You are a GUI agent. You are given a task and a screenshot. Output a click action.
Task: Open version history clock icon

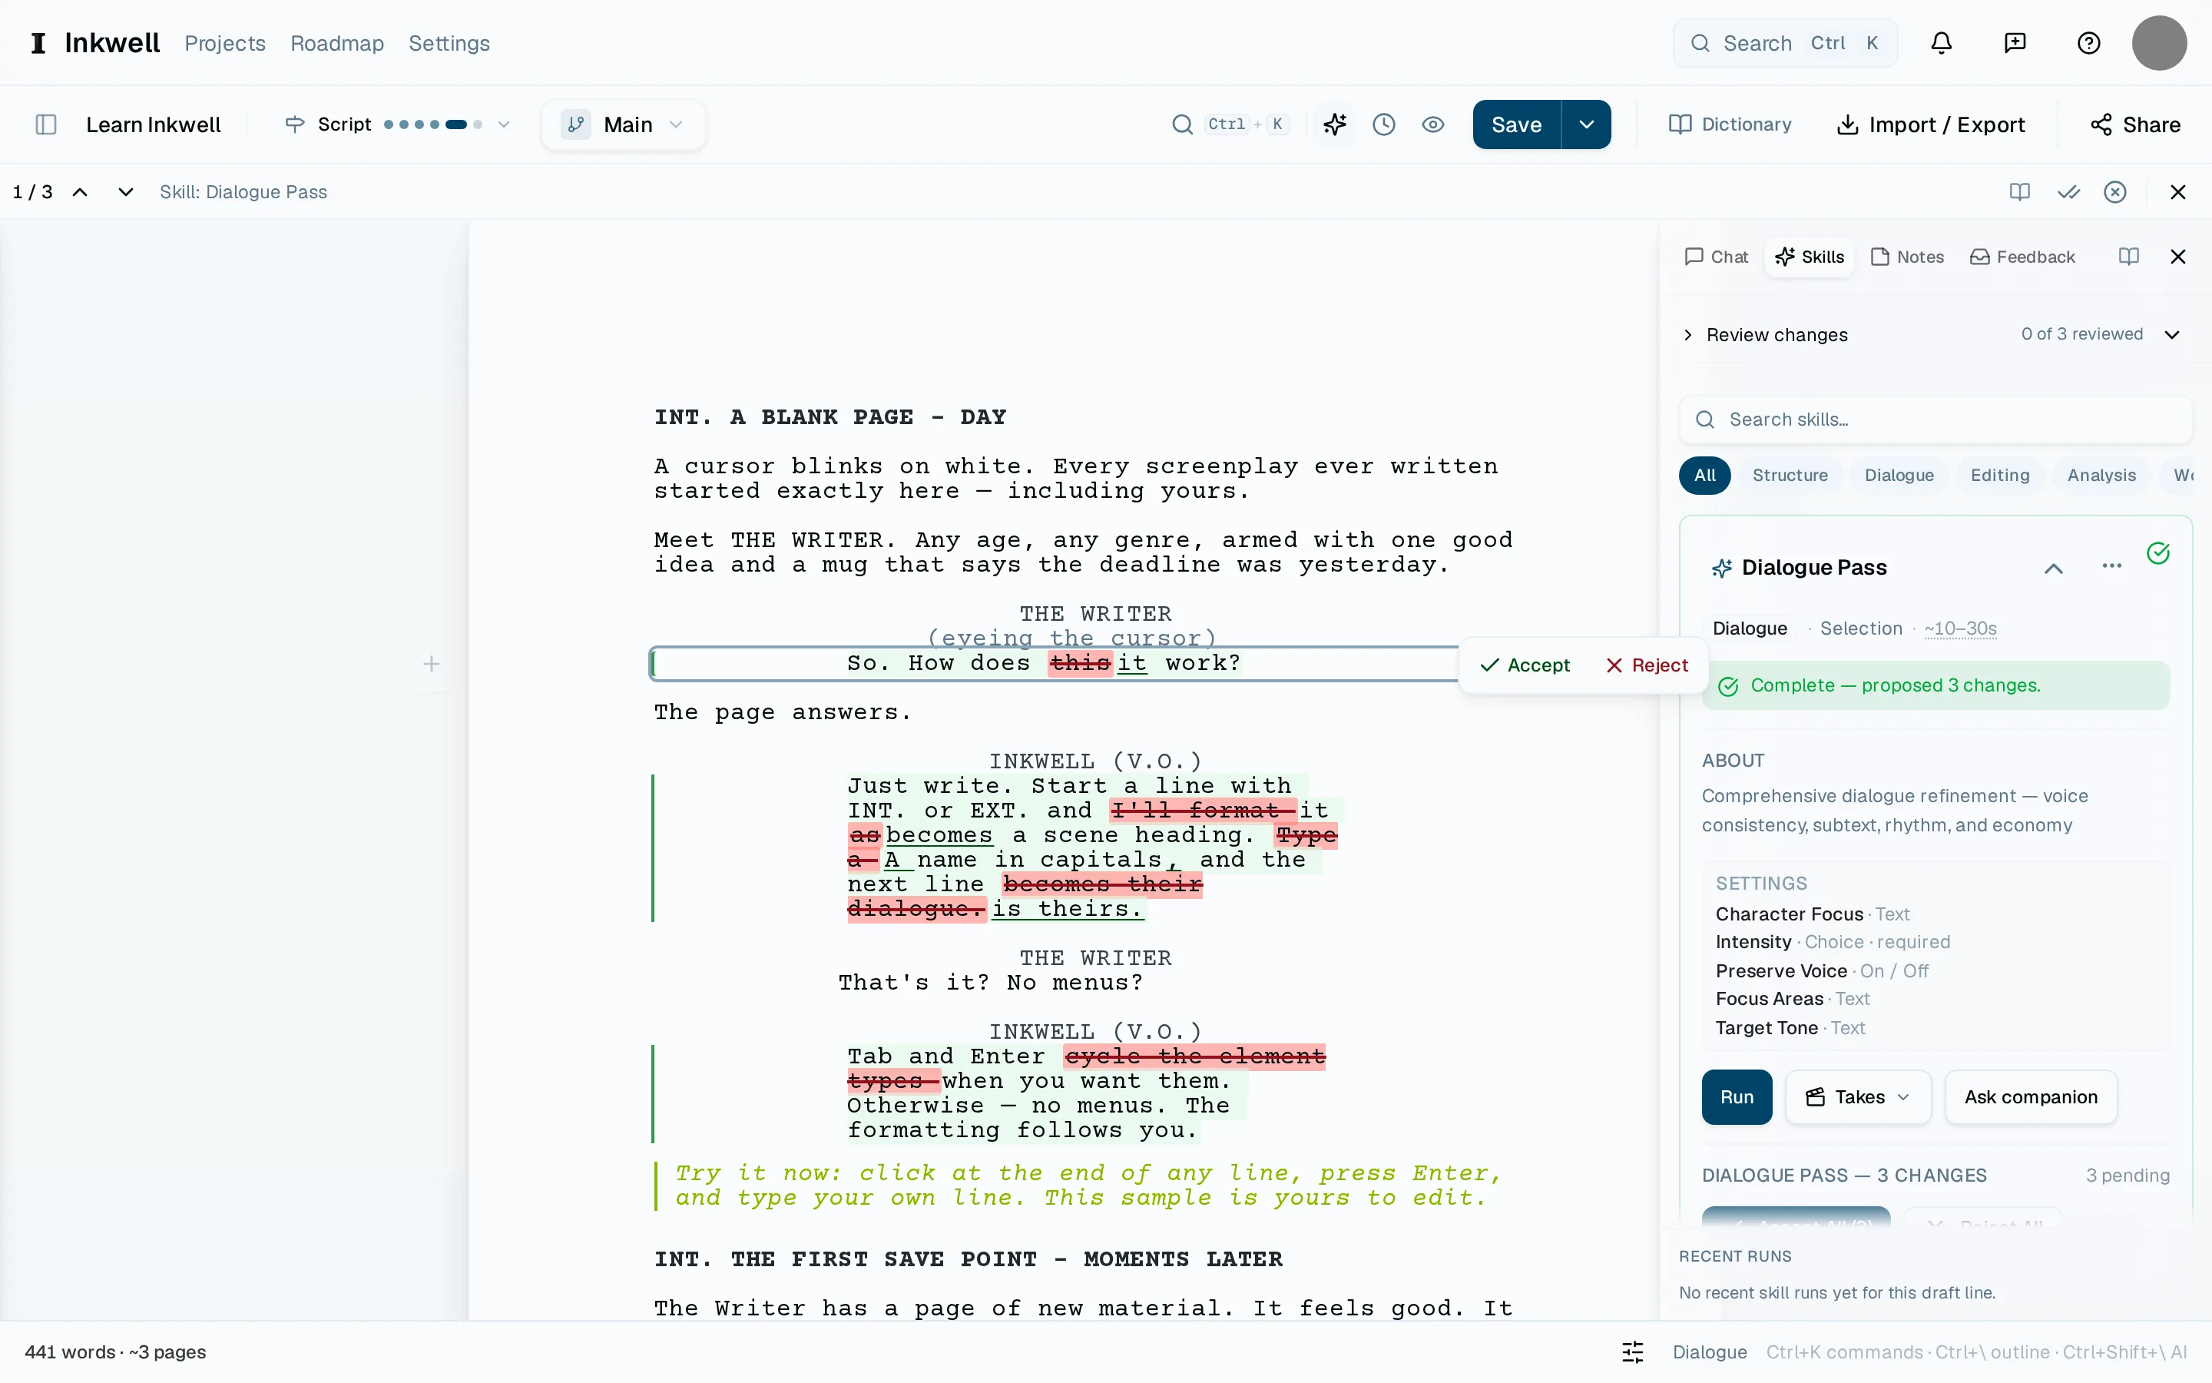(1384, 124)
